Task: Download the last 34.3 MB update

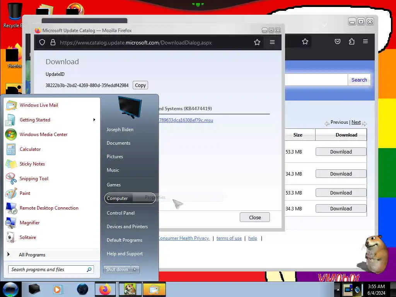Action: click(341, 208)
